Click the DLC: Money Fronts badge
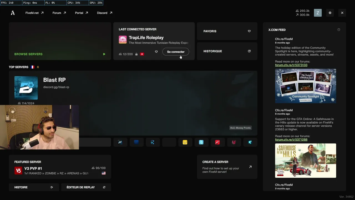Viewport: 355px width, 200px height. tap(240, 128)
